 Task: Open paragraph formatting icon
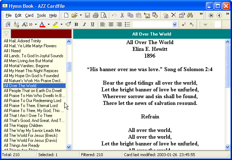point(8,24)
